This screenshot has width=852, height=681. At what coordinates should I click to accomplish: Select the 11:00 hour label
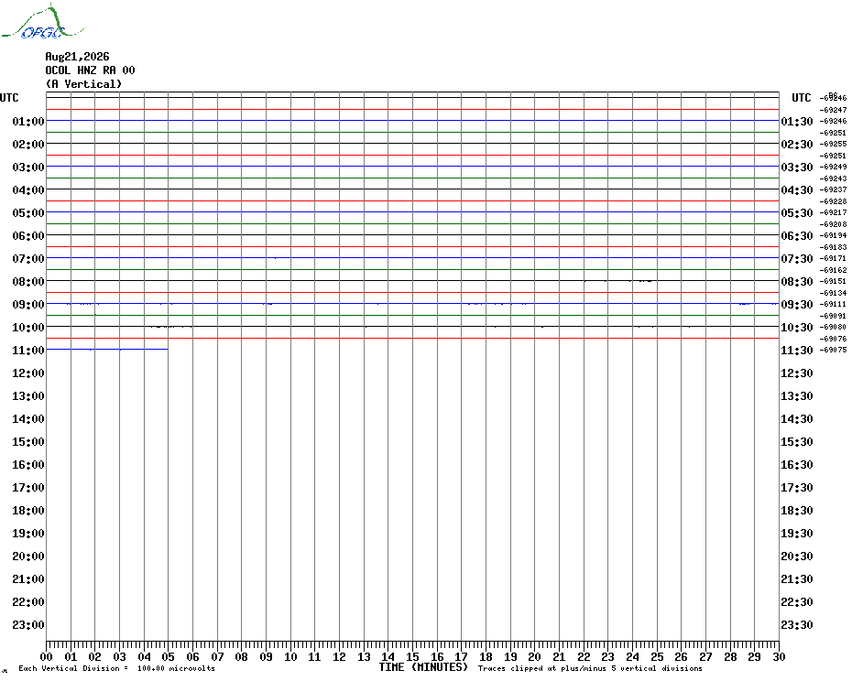tap(28, 351)
